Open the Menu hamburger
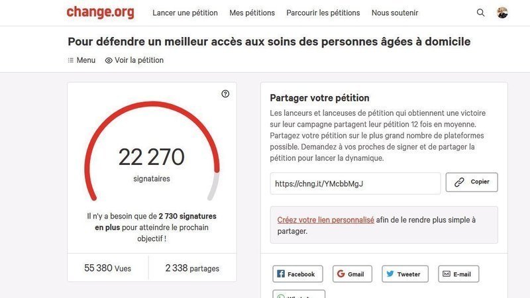 (81, 60)
